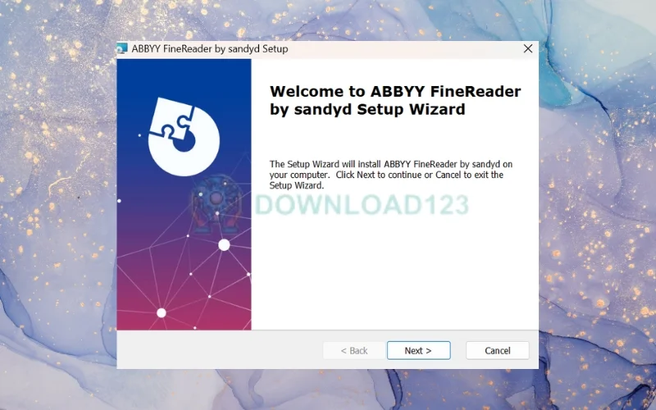Close the setup wizard with the X button
The height and width of the screenshot is (410, 656).
tap(528, 48)
